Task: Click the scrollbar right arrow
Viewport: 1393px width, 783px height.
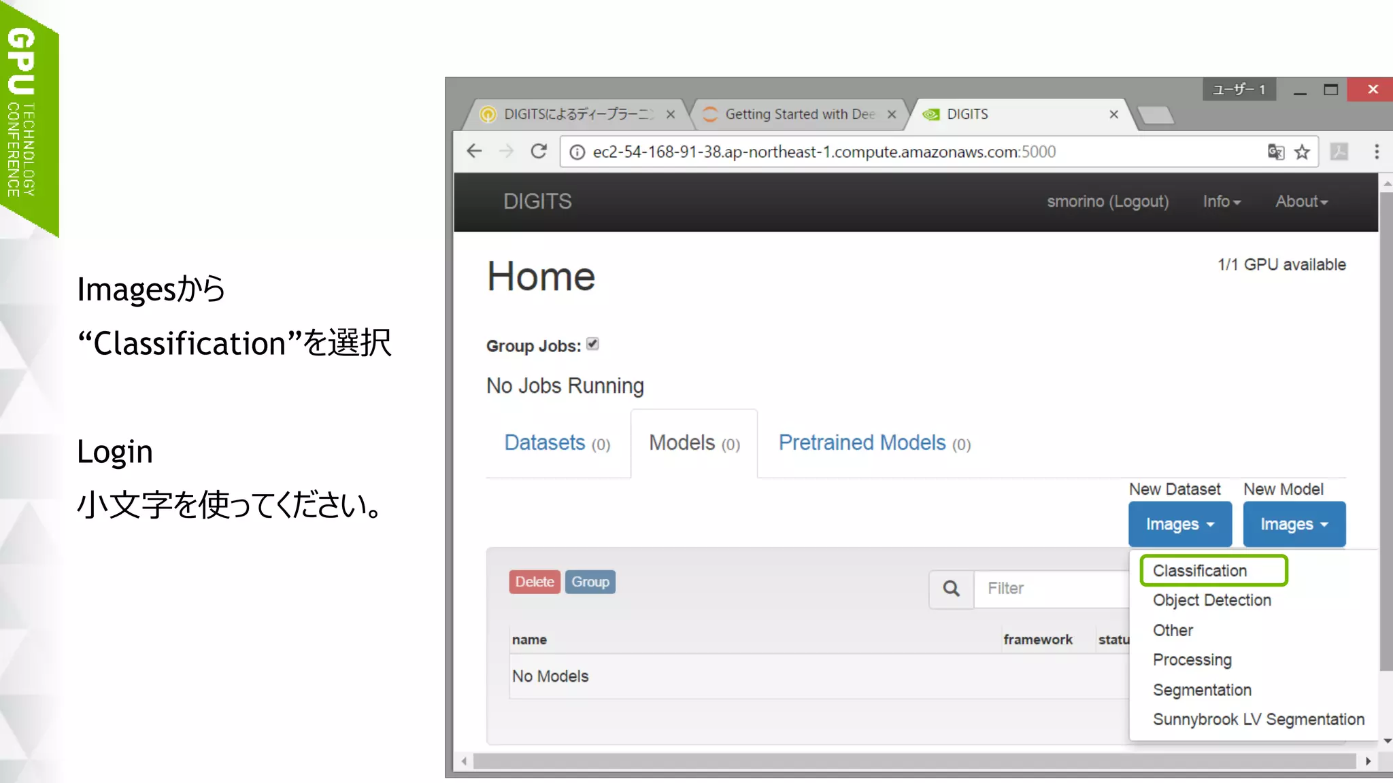Action: (1368, 761)
